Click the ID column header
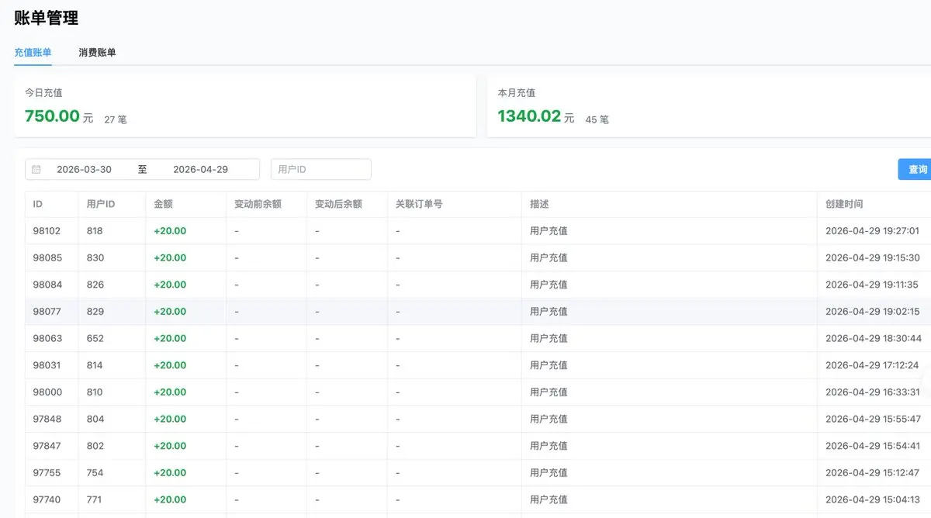This screenshot has height=518, width=931. [x=38, y=204]
